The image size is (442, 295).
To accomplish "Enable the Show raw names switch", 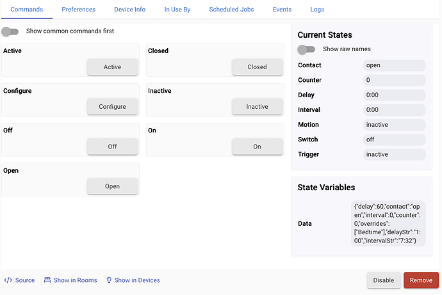I will click(x=306, y=49).
